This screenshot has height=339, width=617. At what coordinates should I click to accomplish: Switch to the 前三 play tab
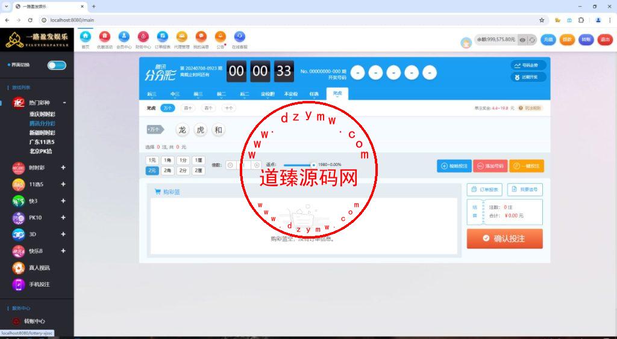coord(198,94)
